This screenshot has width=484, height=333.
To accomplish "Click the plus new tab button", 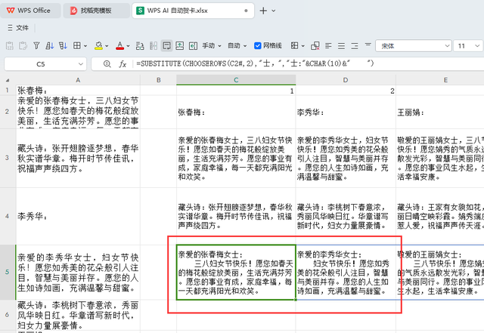I will click(x=263, y=11).
